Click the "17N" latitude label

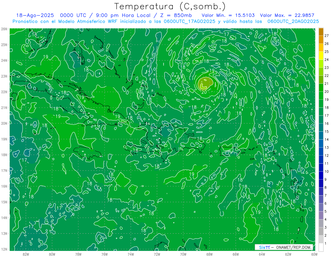coord(4,170)
